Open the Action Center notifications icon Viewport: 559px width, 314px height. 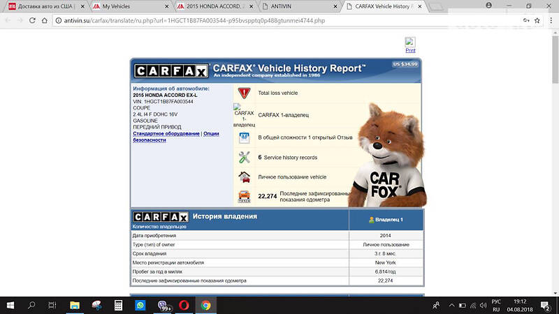(546, 306)
